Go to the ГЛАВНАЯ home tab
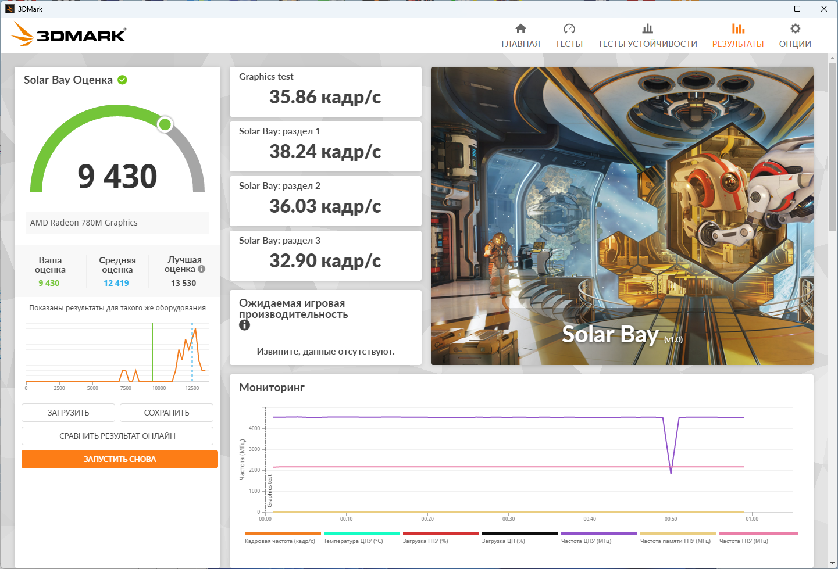The image size is (838, 569). click(x=520, y=36)
